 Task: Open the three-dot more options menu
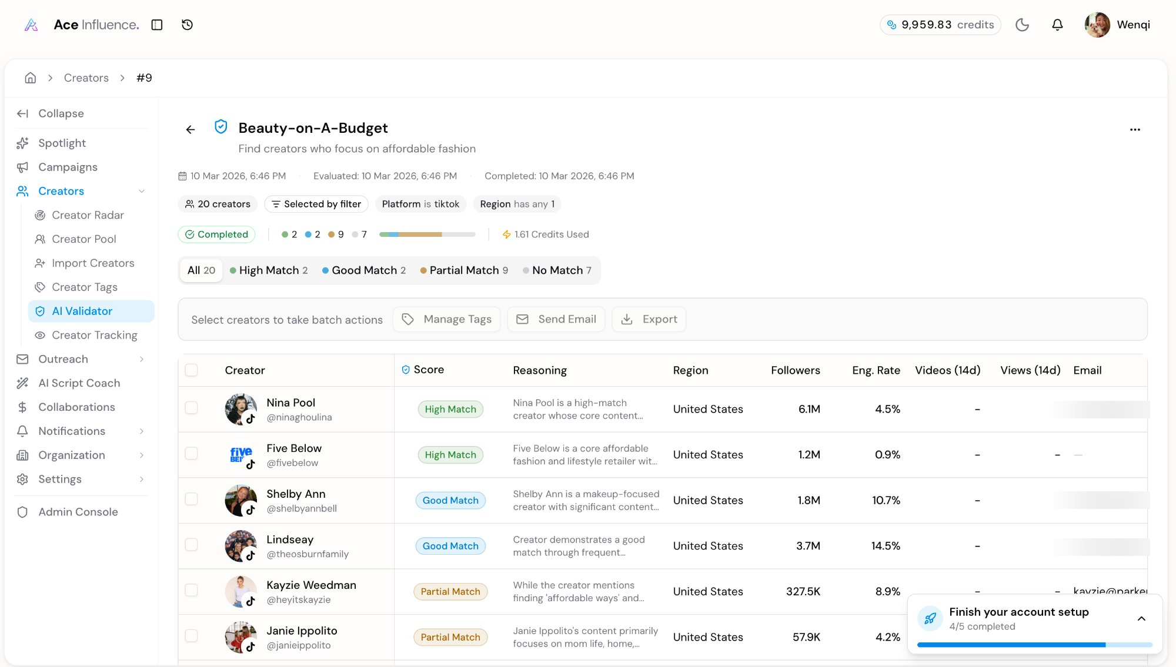(x=1135, y=129)
